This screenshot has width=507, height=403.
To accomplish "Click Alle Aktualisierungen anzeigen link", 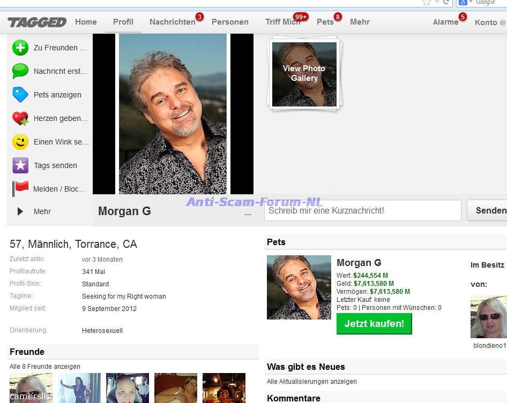I will point(311,382).
